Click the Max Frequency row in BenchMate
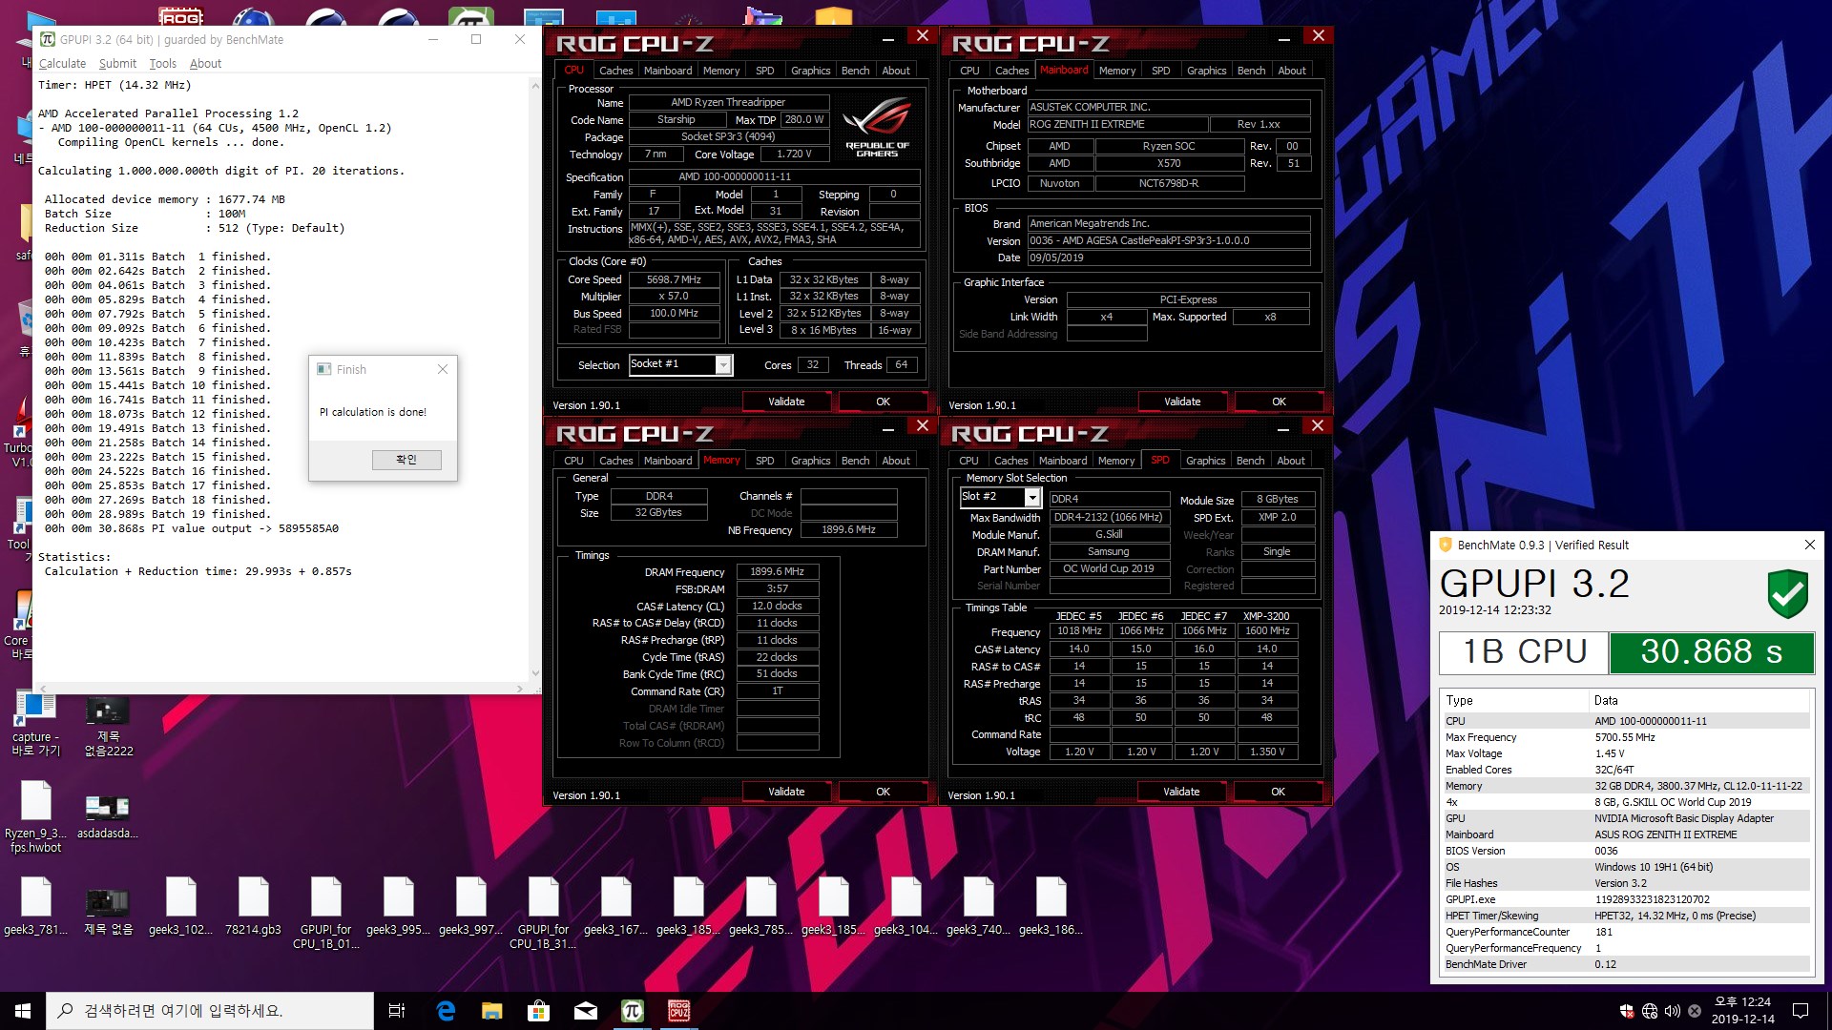Screen dimensions: 1832x1030 [x=1625, y=737]
